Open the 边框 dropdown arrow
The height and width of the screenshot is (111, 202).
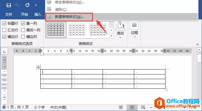tap(135, 37)
